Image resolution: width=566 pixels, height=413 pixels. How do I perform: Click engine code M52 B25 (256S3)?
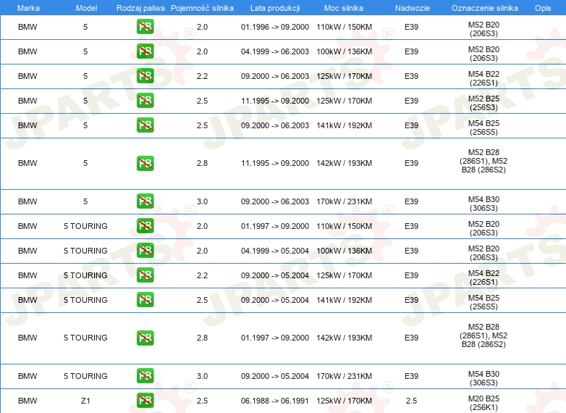click(x=483, y=103)
